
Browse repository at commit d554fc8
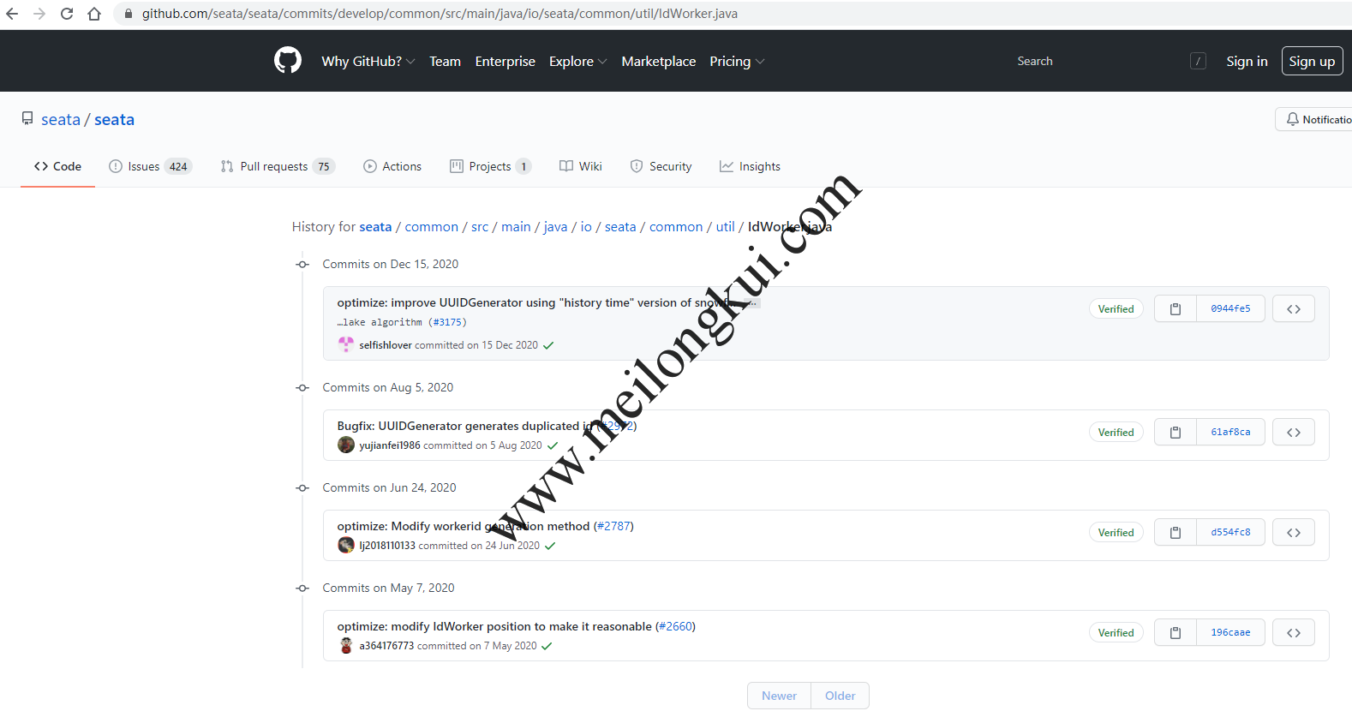(x=1293, y=533)
